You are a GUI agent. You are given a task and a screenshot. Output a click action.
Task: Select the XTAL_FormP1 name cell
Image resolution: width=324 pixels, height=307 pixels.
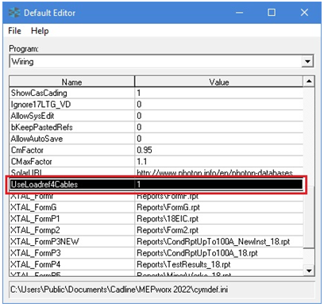click(72, 218)
